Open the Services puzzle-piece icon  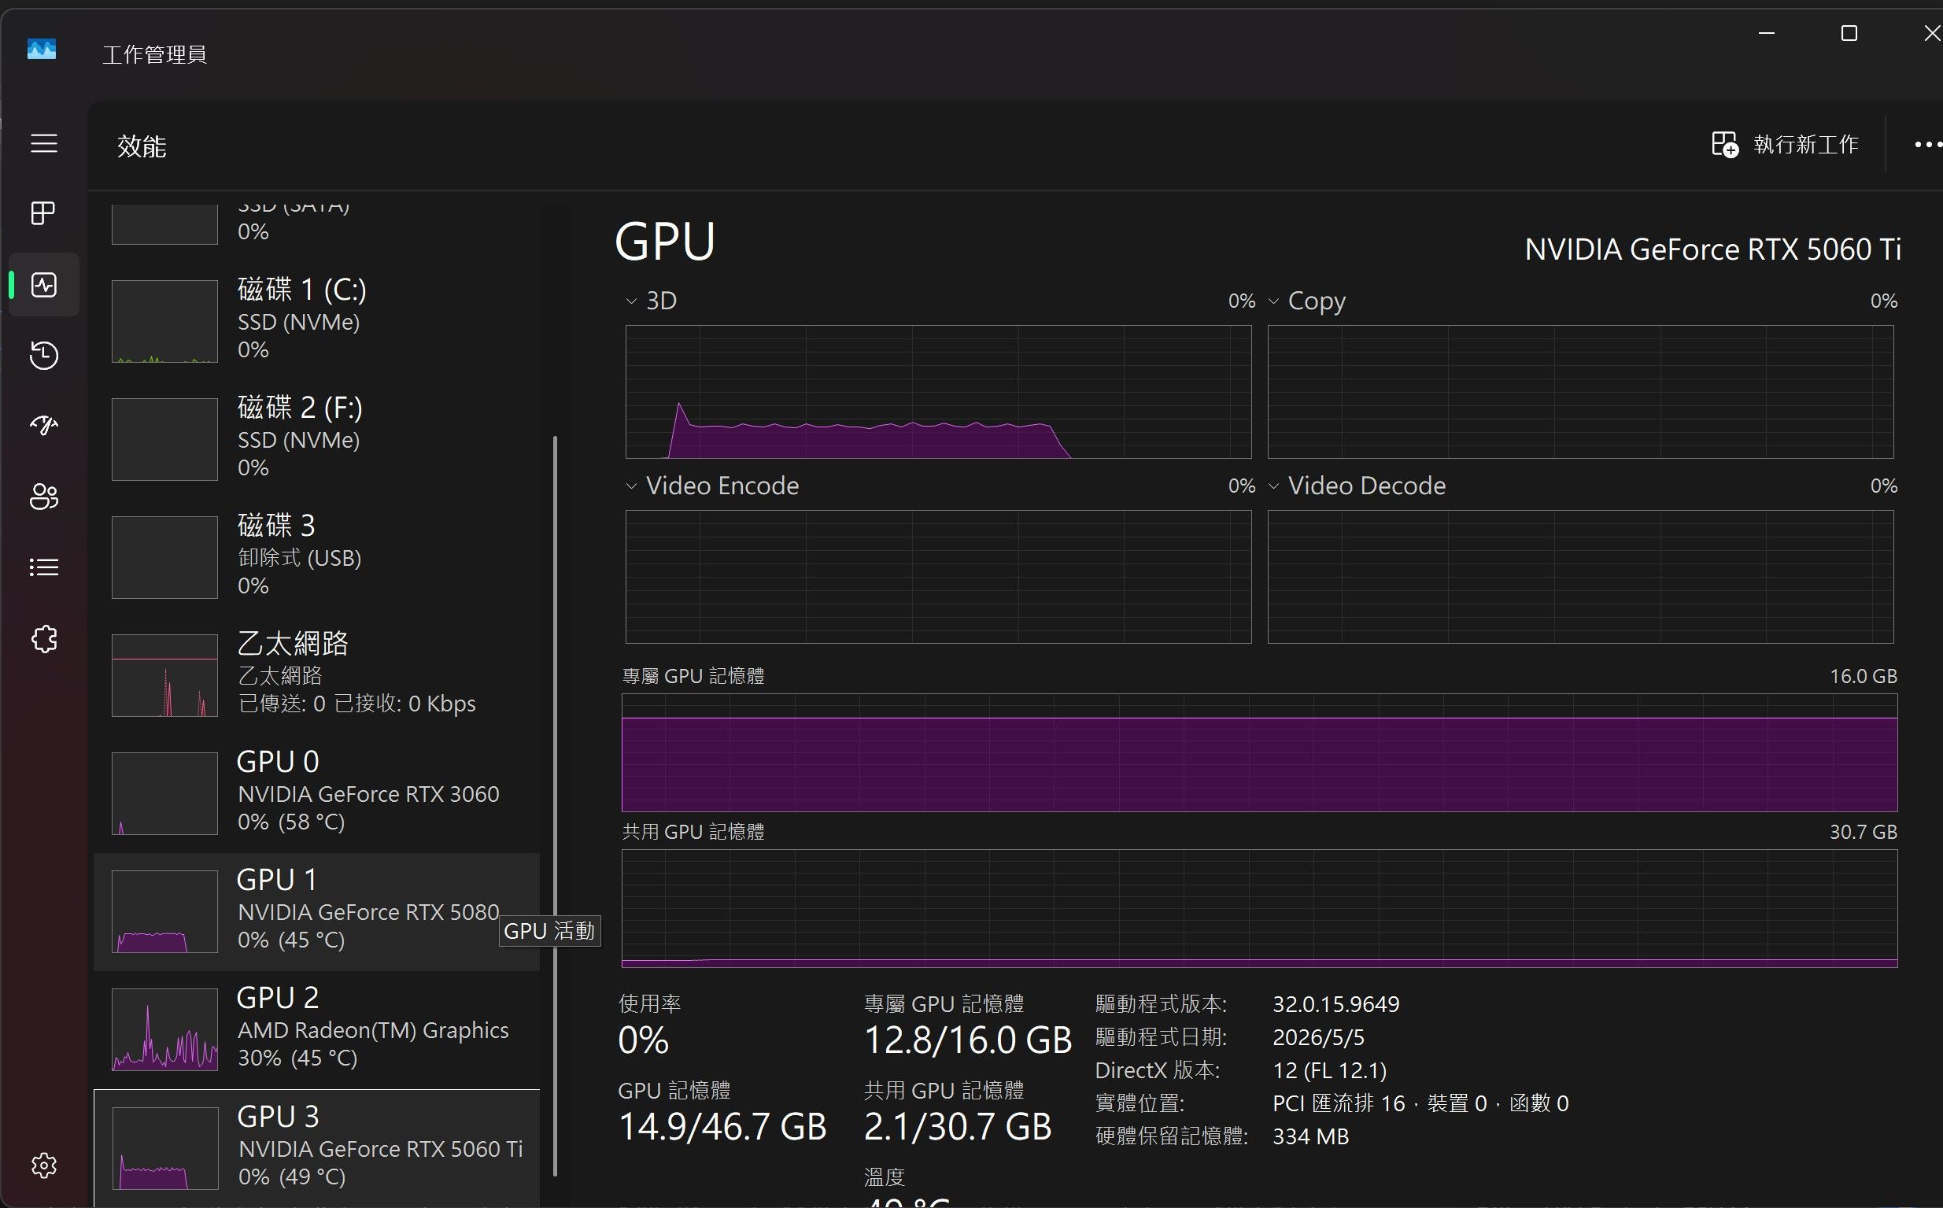coord(44,638)
